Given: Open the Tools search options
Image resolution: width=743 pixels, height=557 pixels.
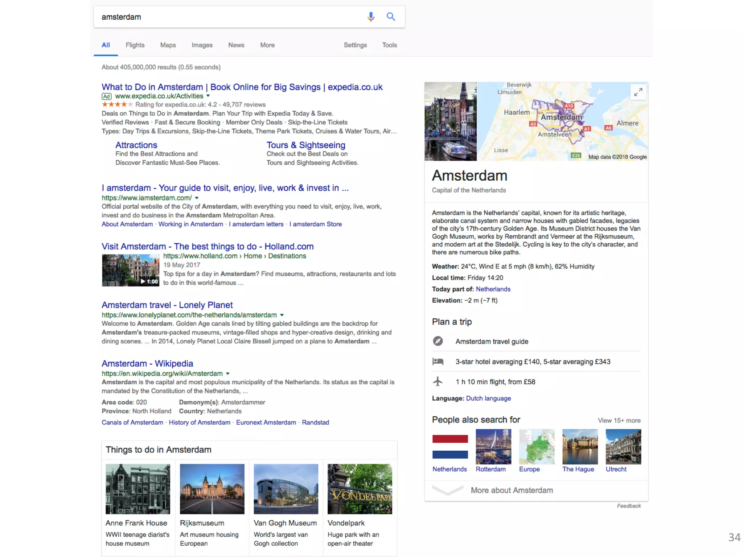Looking at the screenshot, I should pyautogui.click(x=389, y=45).
